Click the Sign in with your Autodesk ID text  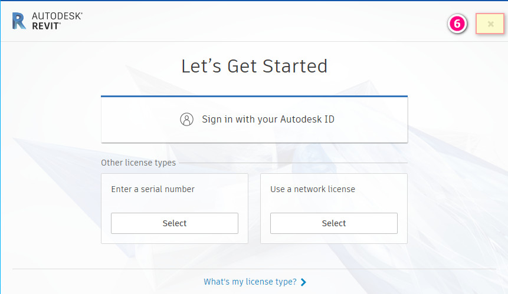268,120
